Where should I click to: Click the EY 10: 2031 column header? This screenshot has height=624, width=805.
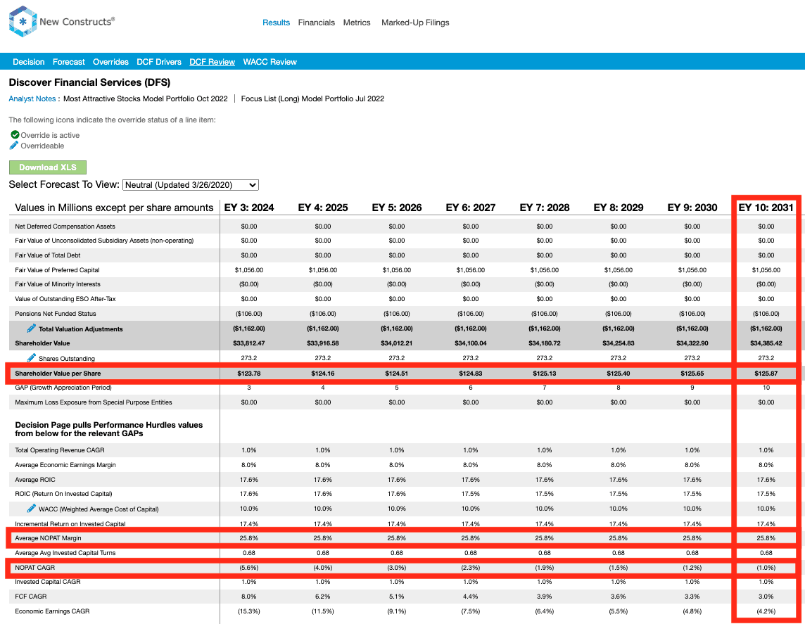766,208
